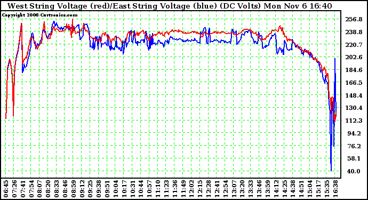Viewport: 368px width, 200px height.
Task: Click the 12:54 time label
Action: 226,188
